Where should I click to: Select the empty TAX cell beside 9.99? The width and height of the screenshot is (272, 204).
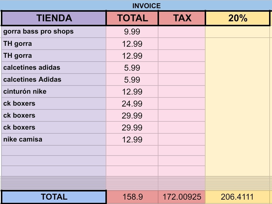(x=182, y=32)
